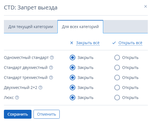Viewport: 152px width, 122px height.
Task: Click the Закрыть всё link
Action: [x=88, y=43]
